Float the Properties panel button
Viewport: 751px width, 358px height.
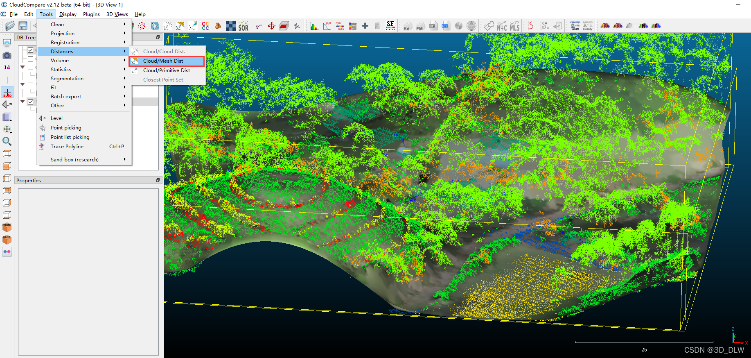point(158,180)
